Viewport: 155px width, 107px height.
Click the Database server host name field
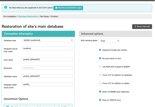pyautogui.click(x=47, y=48)
